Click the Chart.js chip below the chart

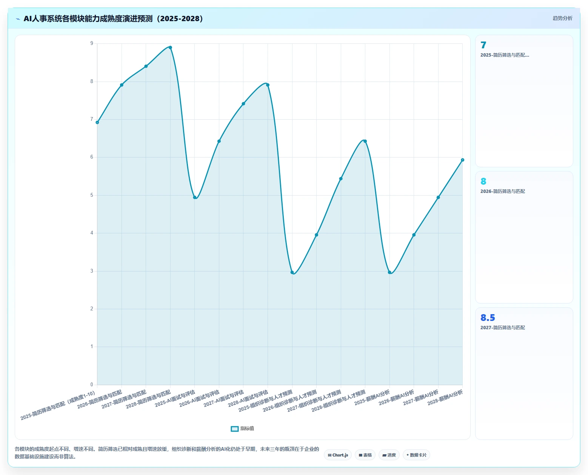point(338,455)
